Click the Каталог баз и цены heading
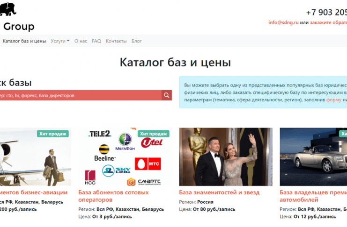Screen dimensions: 347x227 click(x=175, y=62)
